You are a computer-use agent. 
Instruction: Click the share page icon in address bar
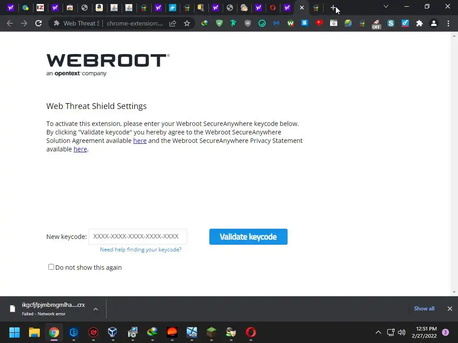173,23
